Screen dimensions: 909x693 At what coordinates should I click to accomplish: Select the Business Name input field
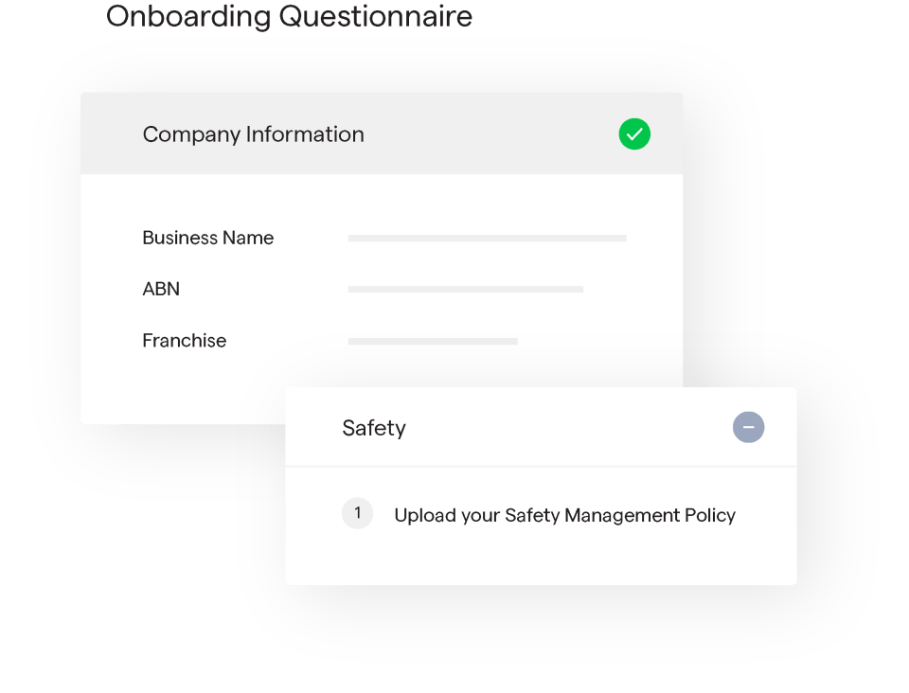tap(487, 239)
